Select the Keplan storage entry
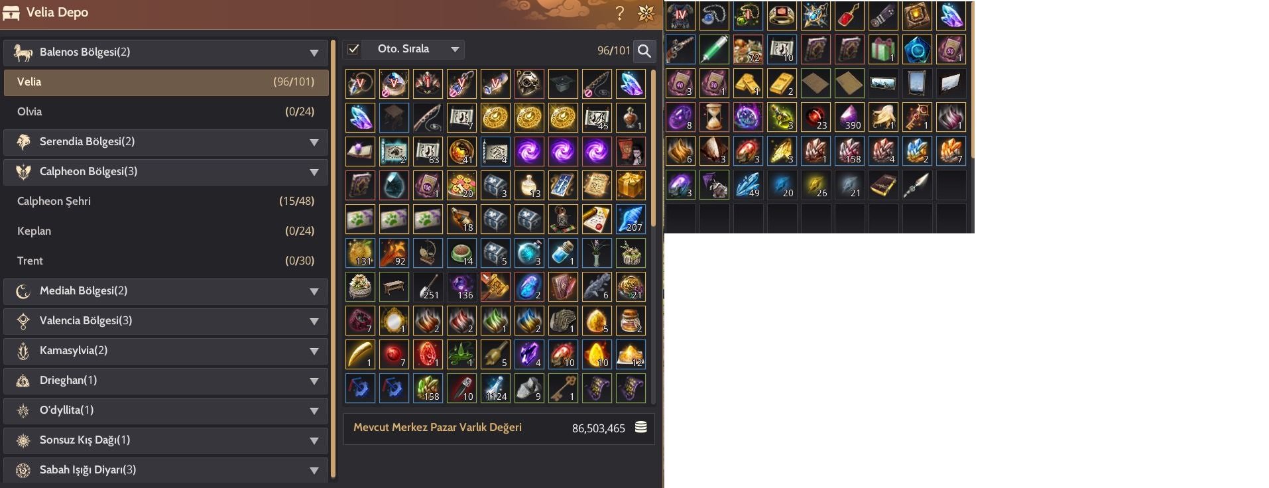Screen dimensions: 1269x488 coord(166,231)
